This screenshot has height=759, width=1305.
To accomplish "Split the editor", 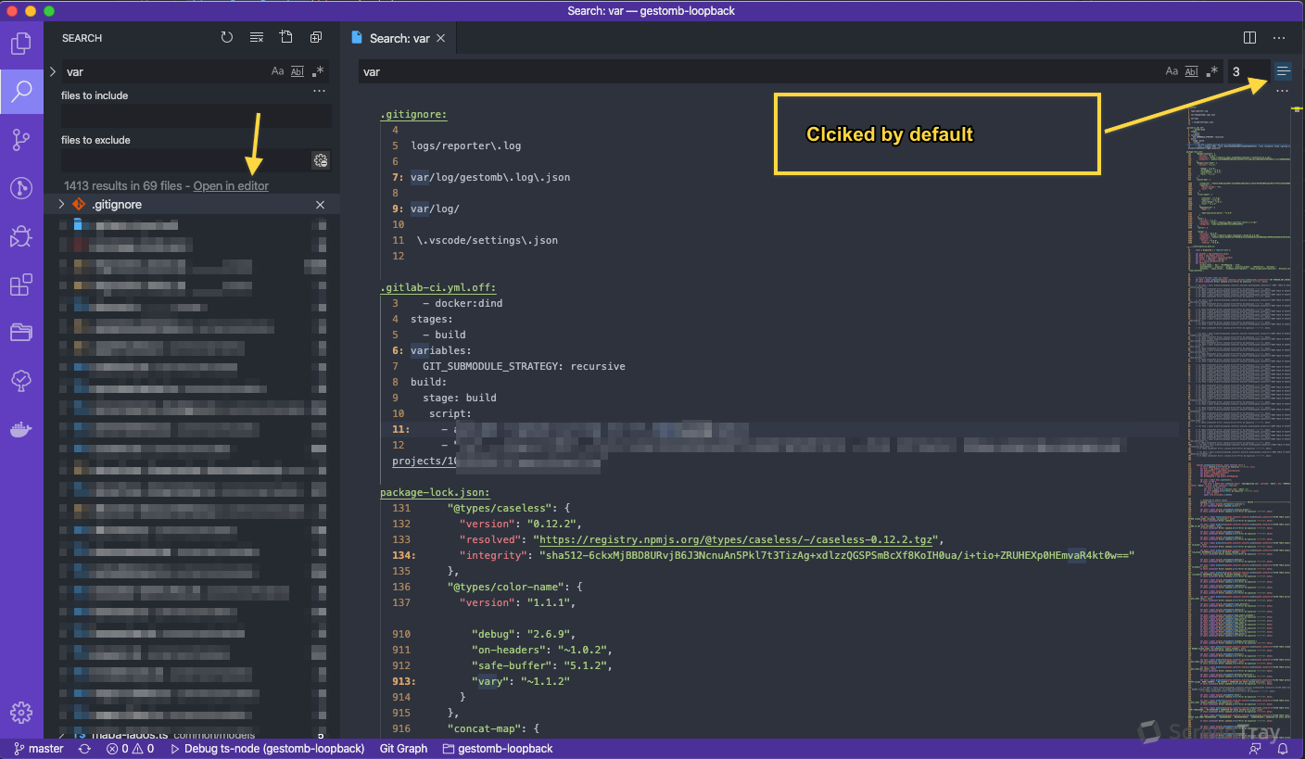I will point(1249,38).
